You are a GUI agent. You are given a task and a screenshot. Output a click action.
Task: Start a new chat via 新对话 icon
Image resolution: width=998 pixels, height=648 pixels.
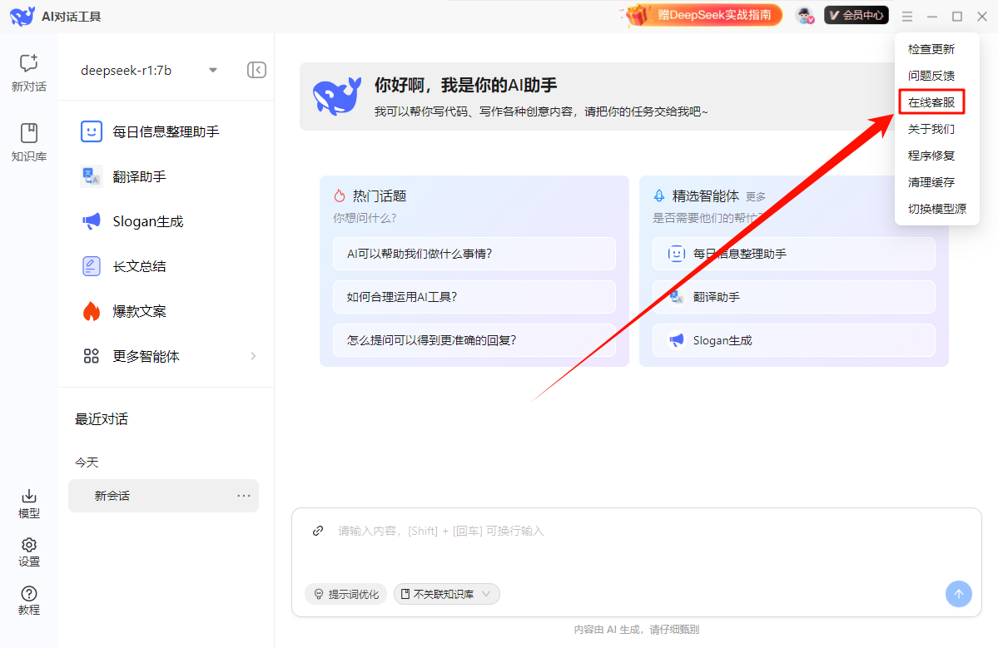28,64
